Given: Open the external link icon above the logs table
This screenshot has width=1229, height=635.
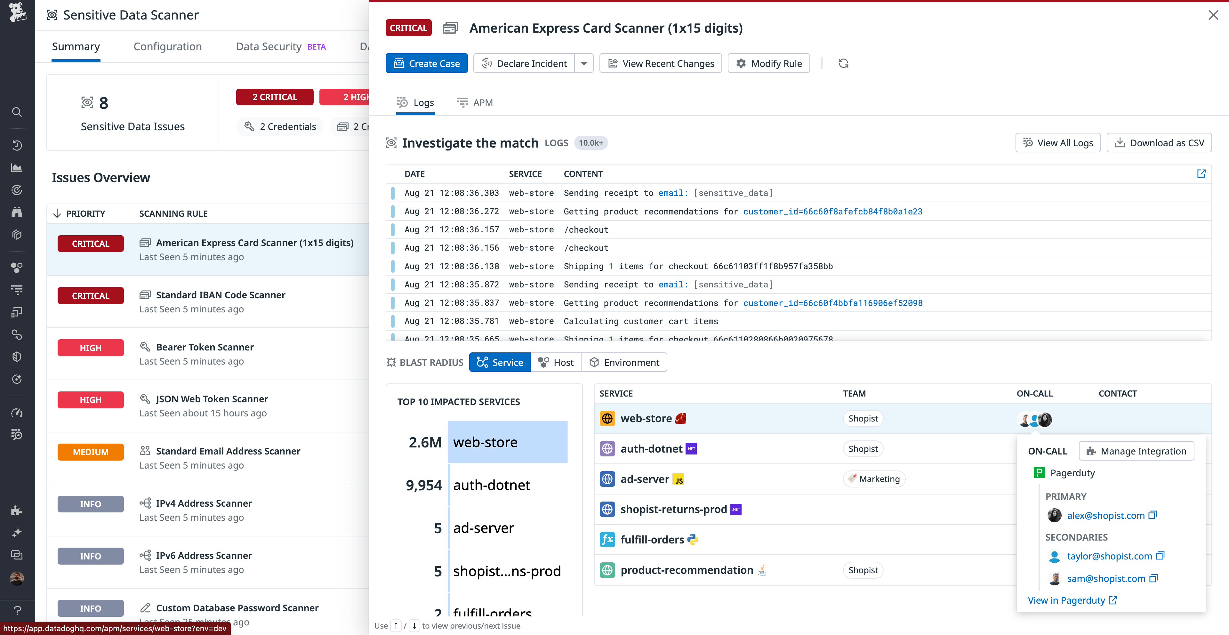Looking at the screenshot, I should (1201, 174).
